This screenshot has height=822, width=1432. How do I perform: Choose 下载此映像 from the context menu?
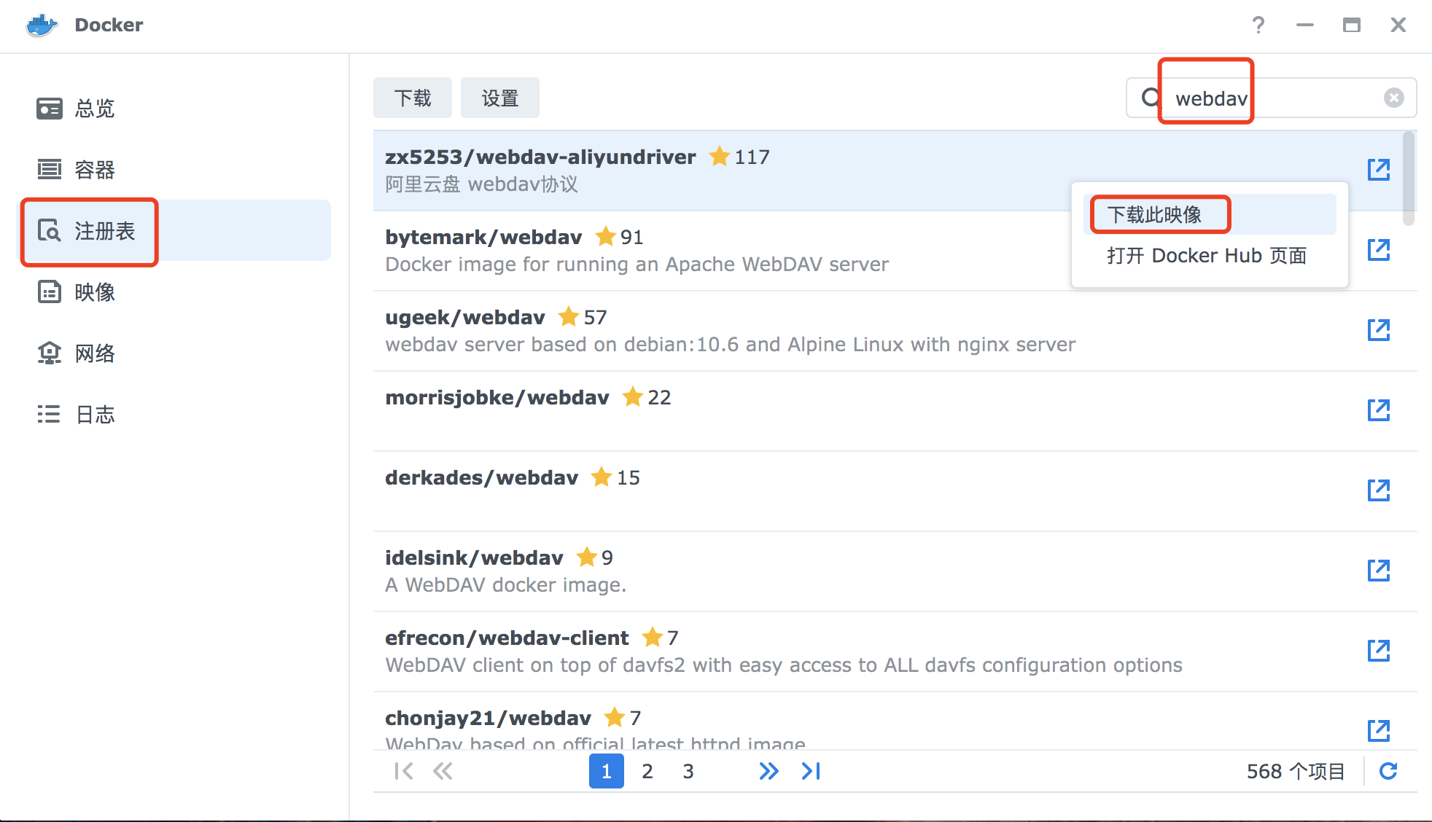tap(1210, 214)
